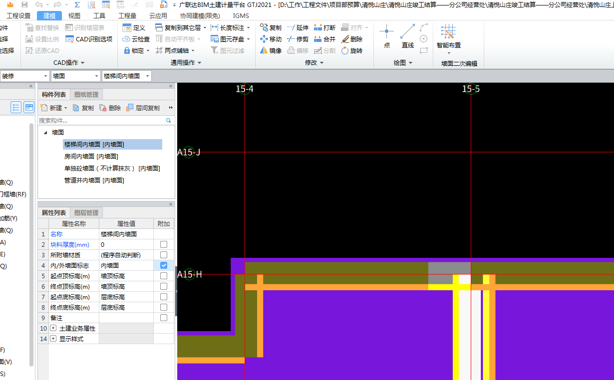Click the Redo arrow icon
Viewport: 614px width, 380px height.
[x=57, y=4]
